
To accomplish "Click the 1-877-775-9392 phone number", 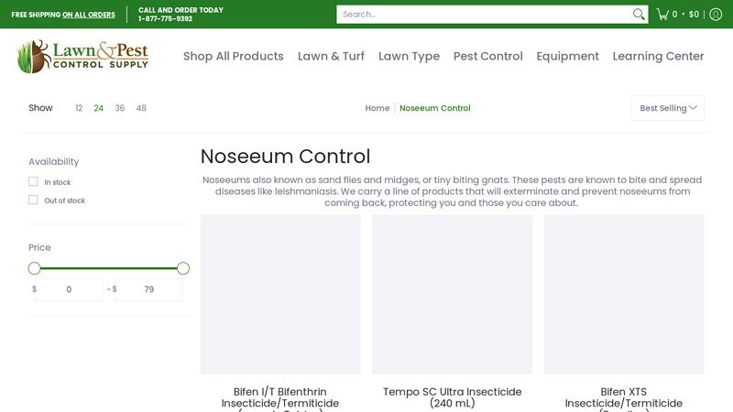I will 165,18.
